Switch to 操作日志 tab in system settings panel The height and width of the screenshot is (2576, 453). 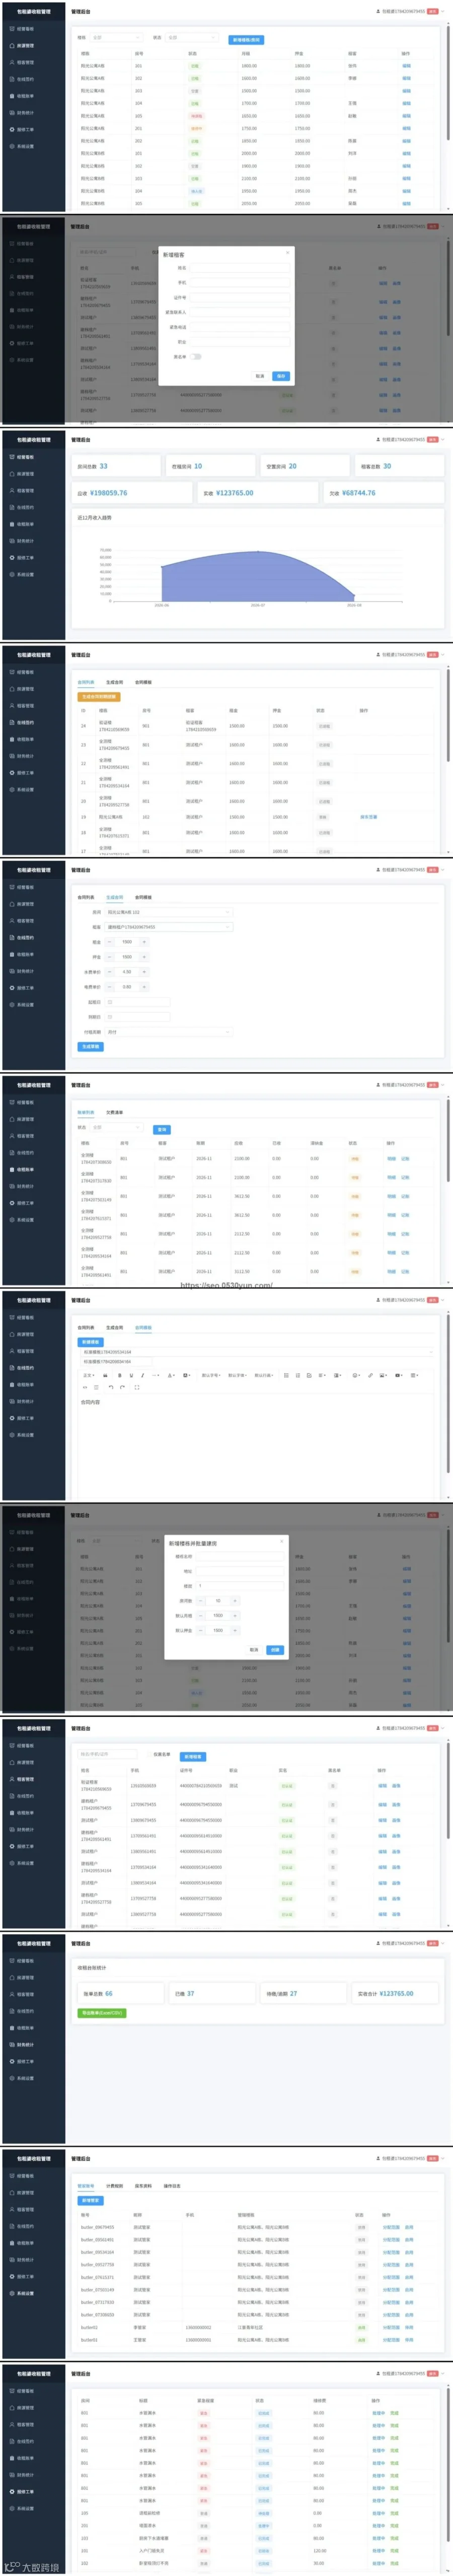[x=172, y=2186]
